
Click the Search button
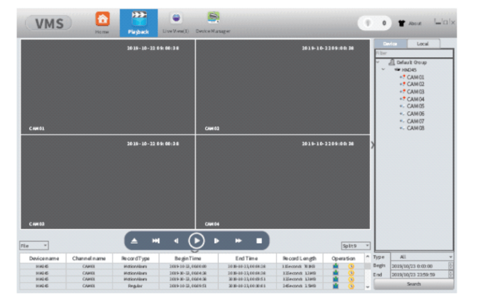(414, 284)
